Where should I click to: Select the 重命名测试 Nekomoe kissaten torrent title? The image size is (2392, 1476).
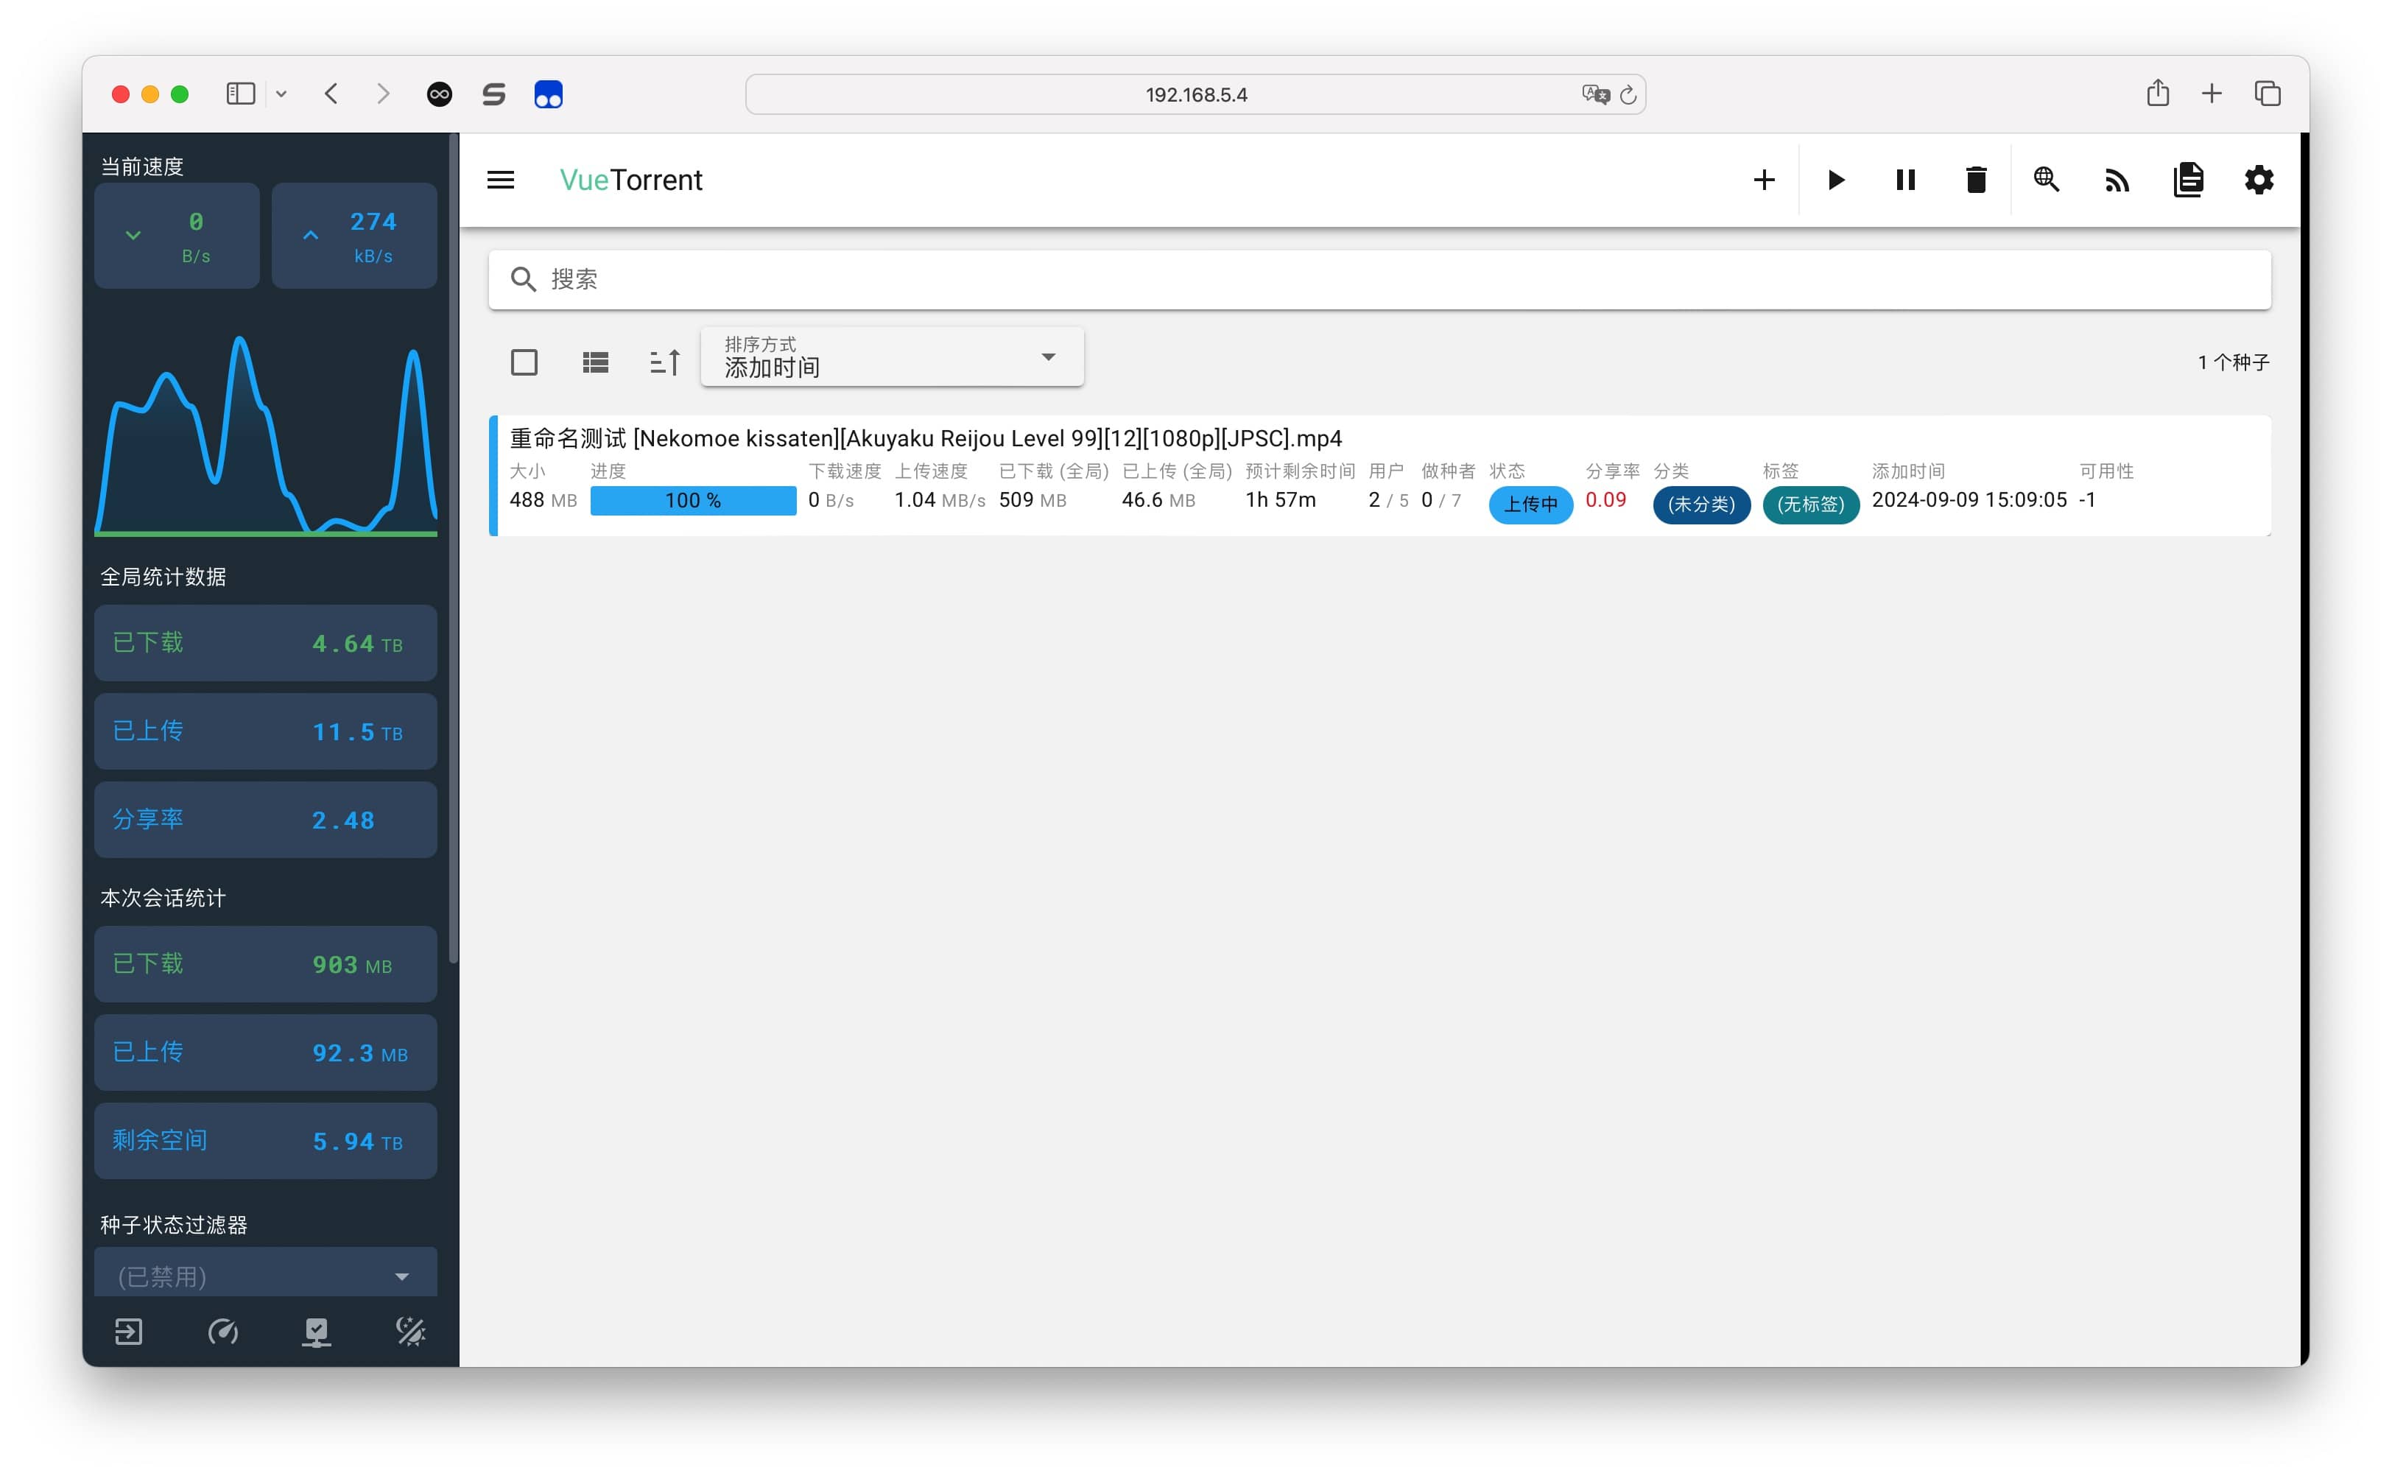point(925,438)
